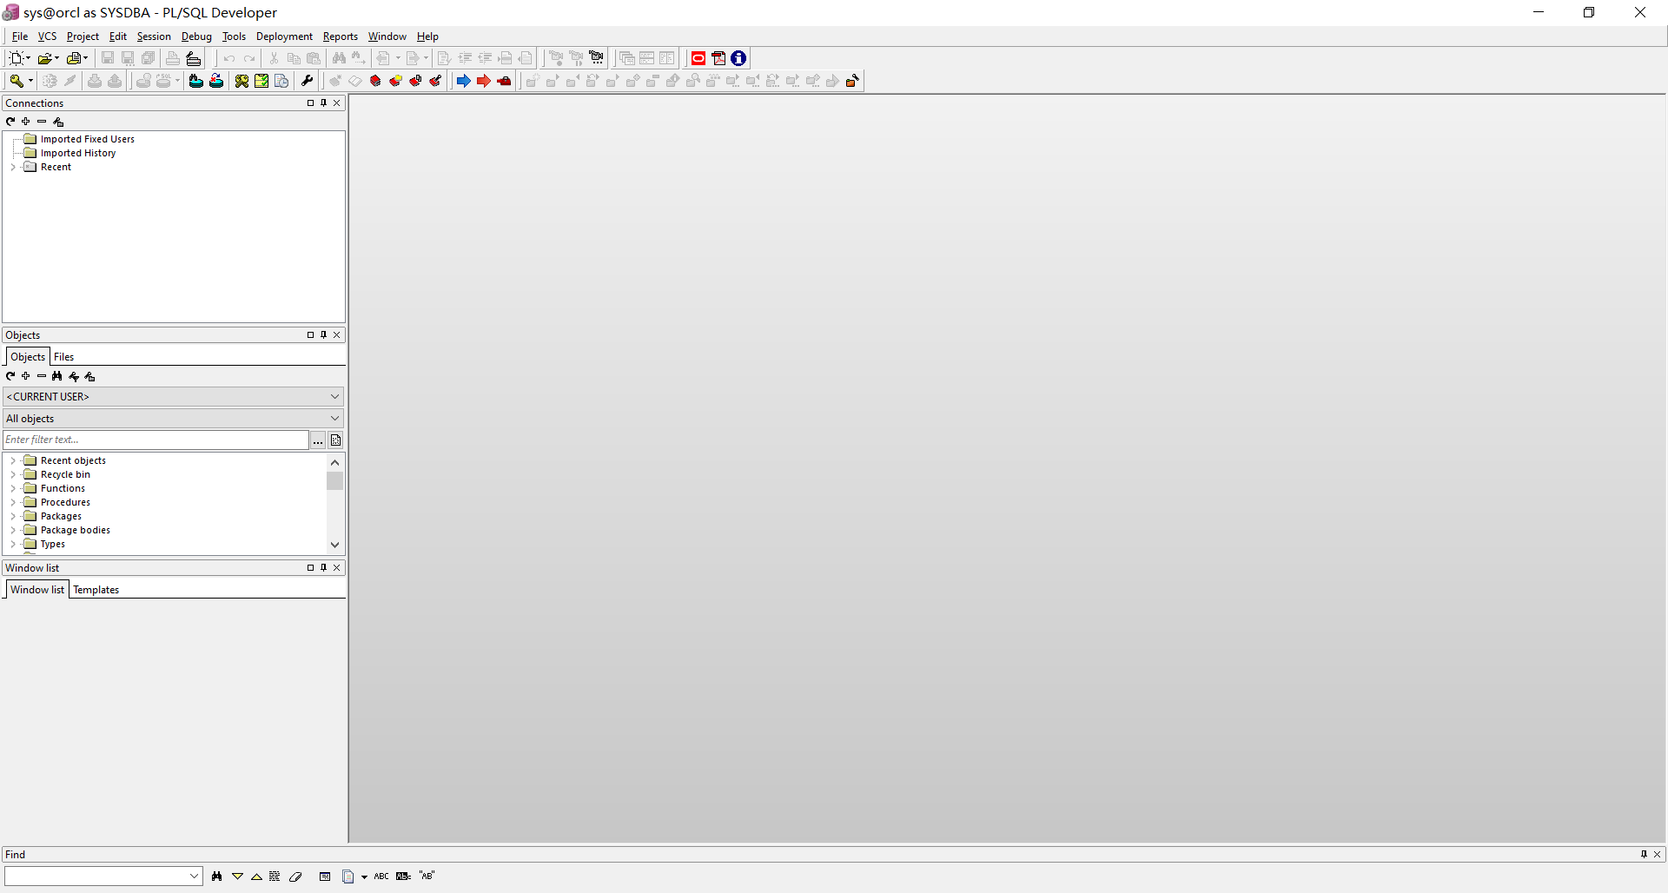Expand the Functions folder
The height and width of the screenshot is (893, 1668).
pyautogui.click(x=13, y=488)
